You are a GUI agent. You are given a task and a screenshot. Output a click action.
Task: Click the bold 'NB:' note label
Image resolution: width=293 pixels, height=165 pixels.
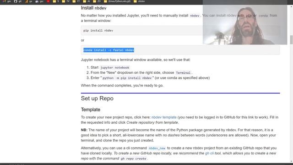pyautogui.click(x=84, y=130)
